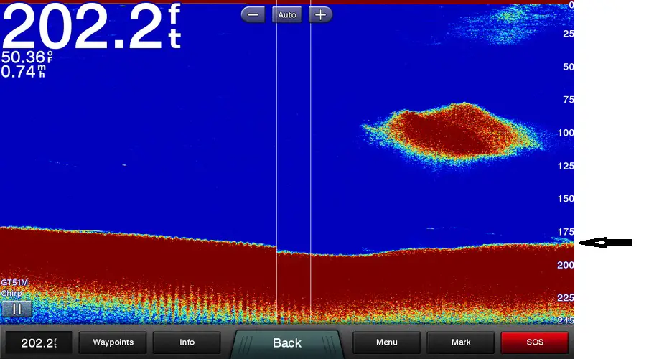654x359 pixels.
Task: Open the Waypoints list
Action: (x=112, y=342)
